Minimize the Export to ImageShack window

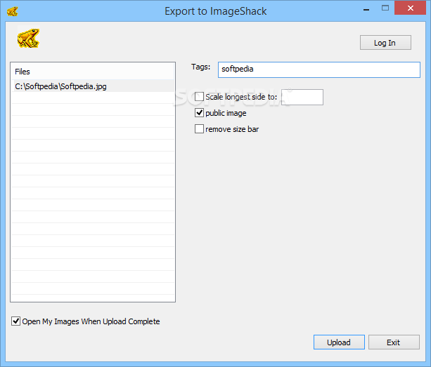tap(366, 9)
